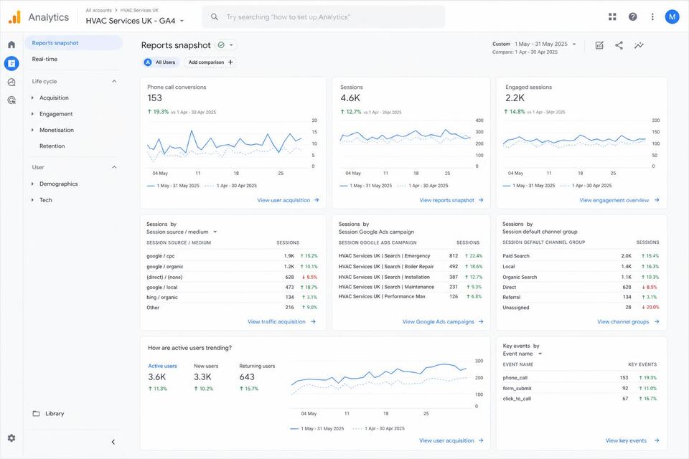Click View traffic acquisition link
Viewport: 689px width, 459px height.
[x=281, y=321]
